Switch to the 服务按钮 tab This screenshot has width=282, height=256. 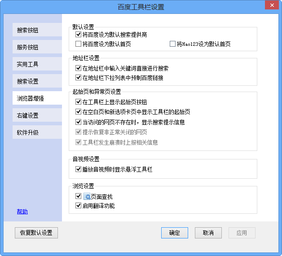pyautogui.click(x=37, y=47)
